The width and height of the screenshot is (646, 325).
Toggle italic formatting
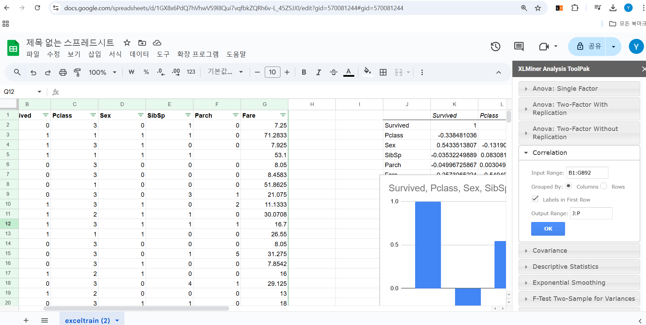tap(318, 72)
